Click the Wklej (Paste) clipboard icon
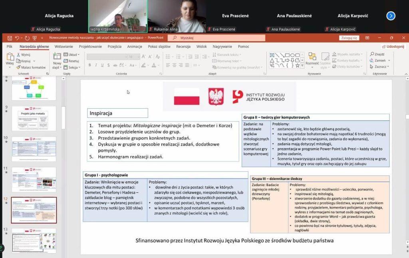 (10, 57)
